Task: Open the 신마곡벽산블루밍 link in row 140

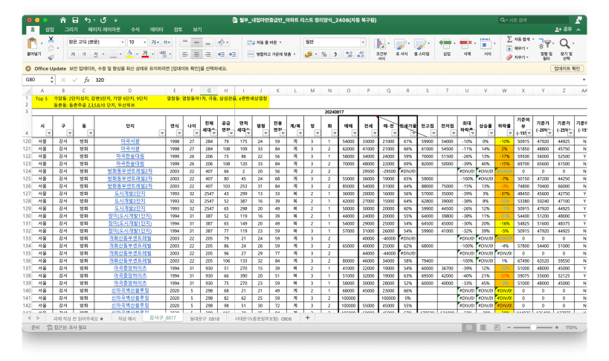Action: pos(129,290)
